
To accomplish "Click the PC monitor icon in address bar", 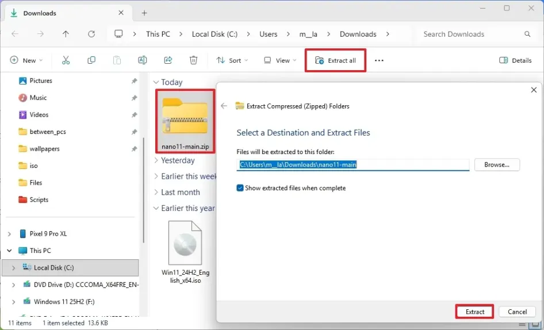I will click(118, 34).
